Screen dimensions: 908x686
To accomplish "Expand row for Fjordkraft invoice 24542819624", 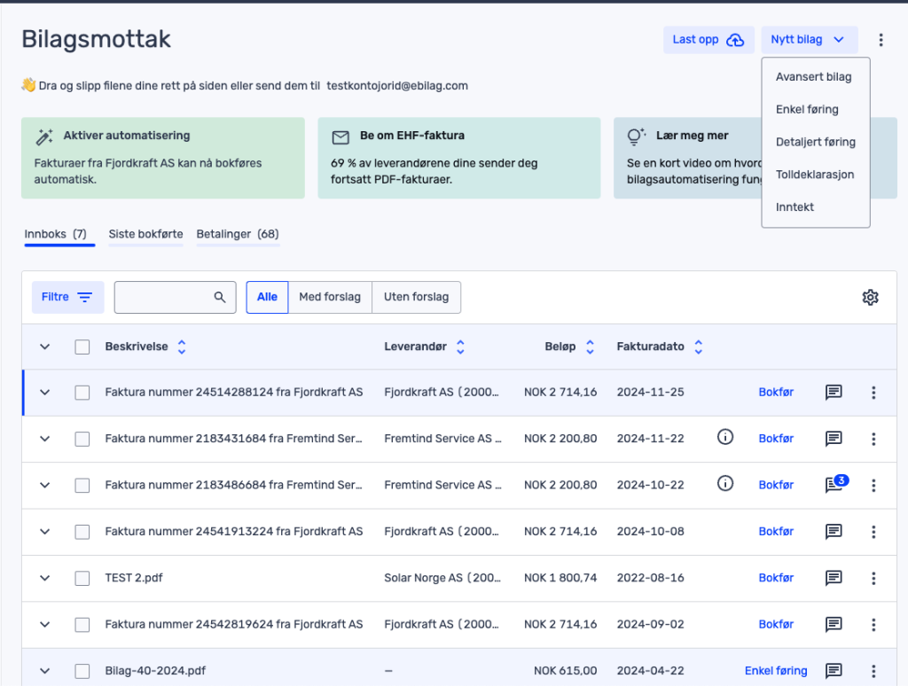I will click(44, 624).
